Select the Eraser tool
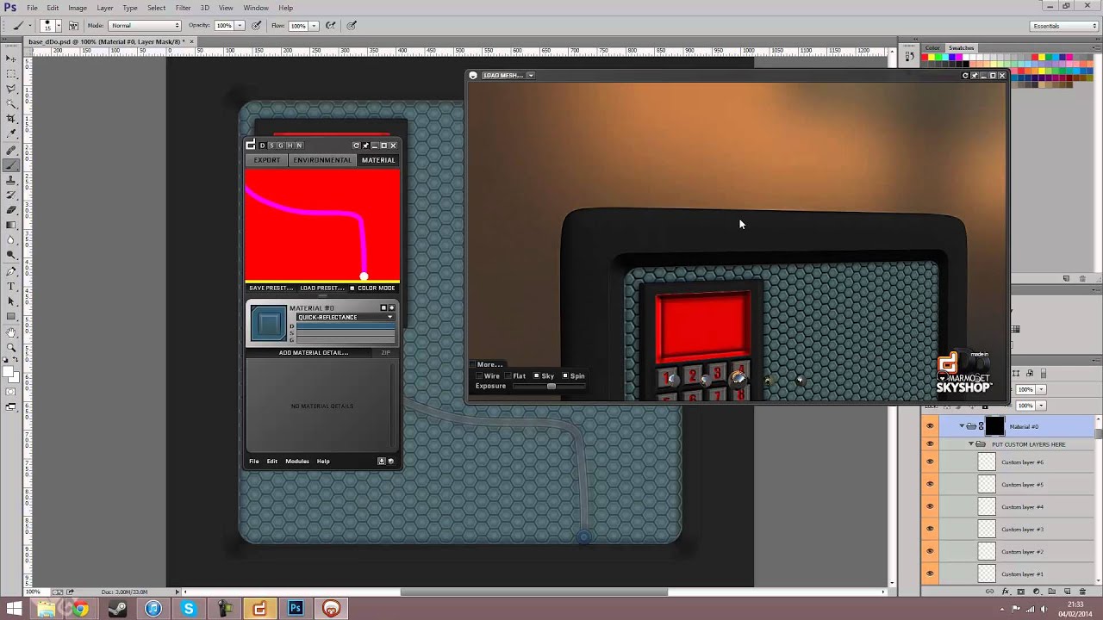 pos(10,210)
